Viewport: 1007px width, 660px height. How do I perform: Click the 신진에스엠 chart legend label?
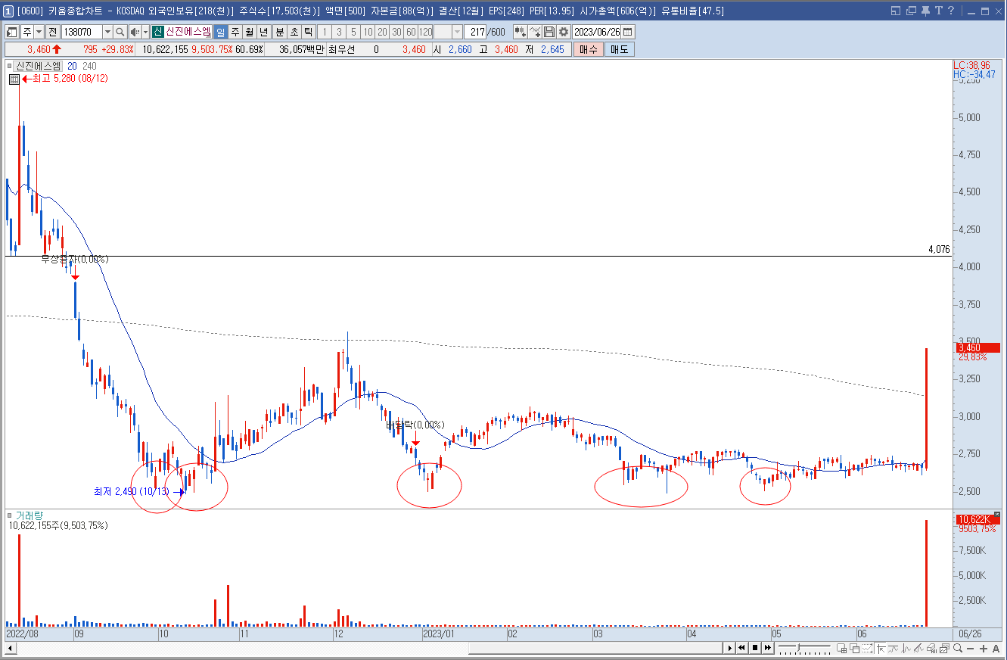(x=39, y=66)
